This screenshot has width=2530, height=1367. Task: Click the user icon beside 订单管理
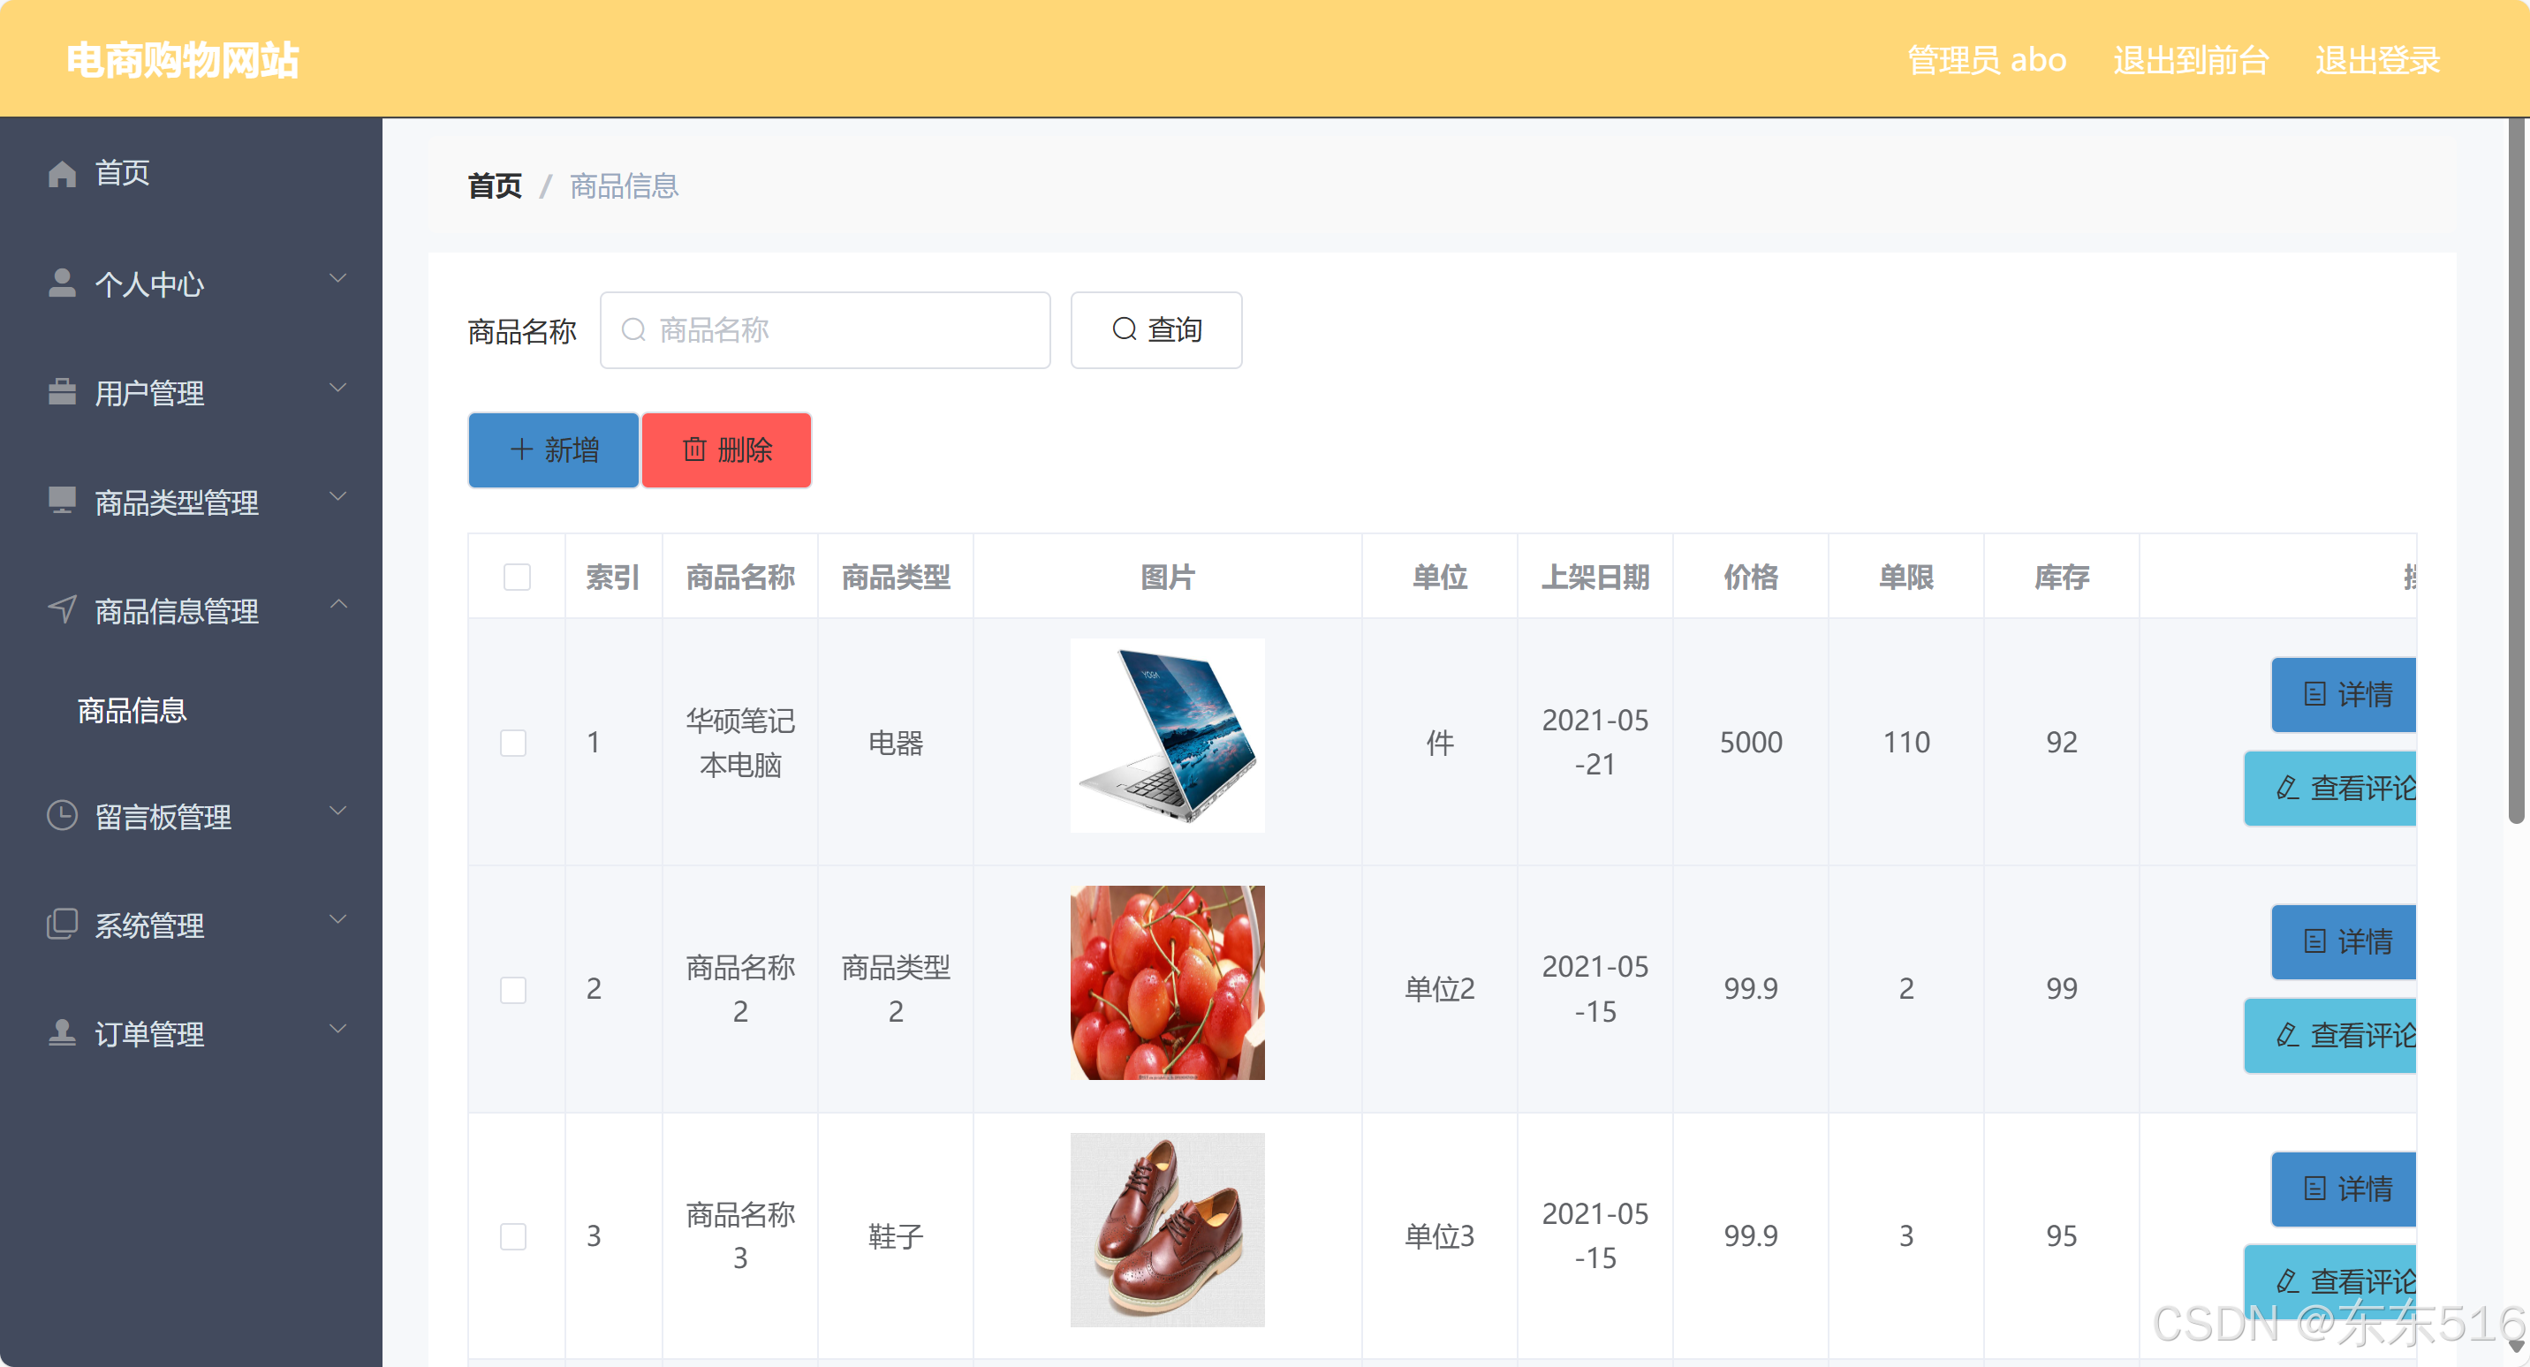pos(62,1033)
